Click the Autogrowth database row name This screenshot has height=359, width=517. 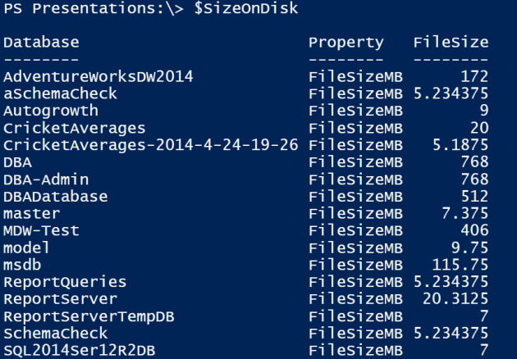coord(51,111)
